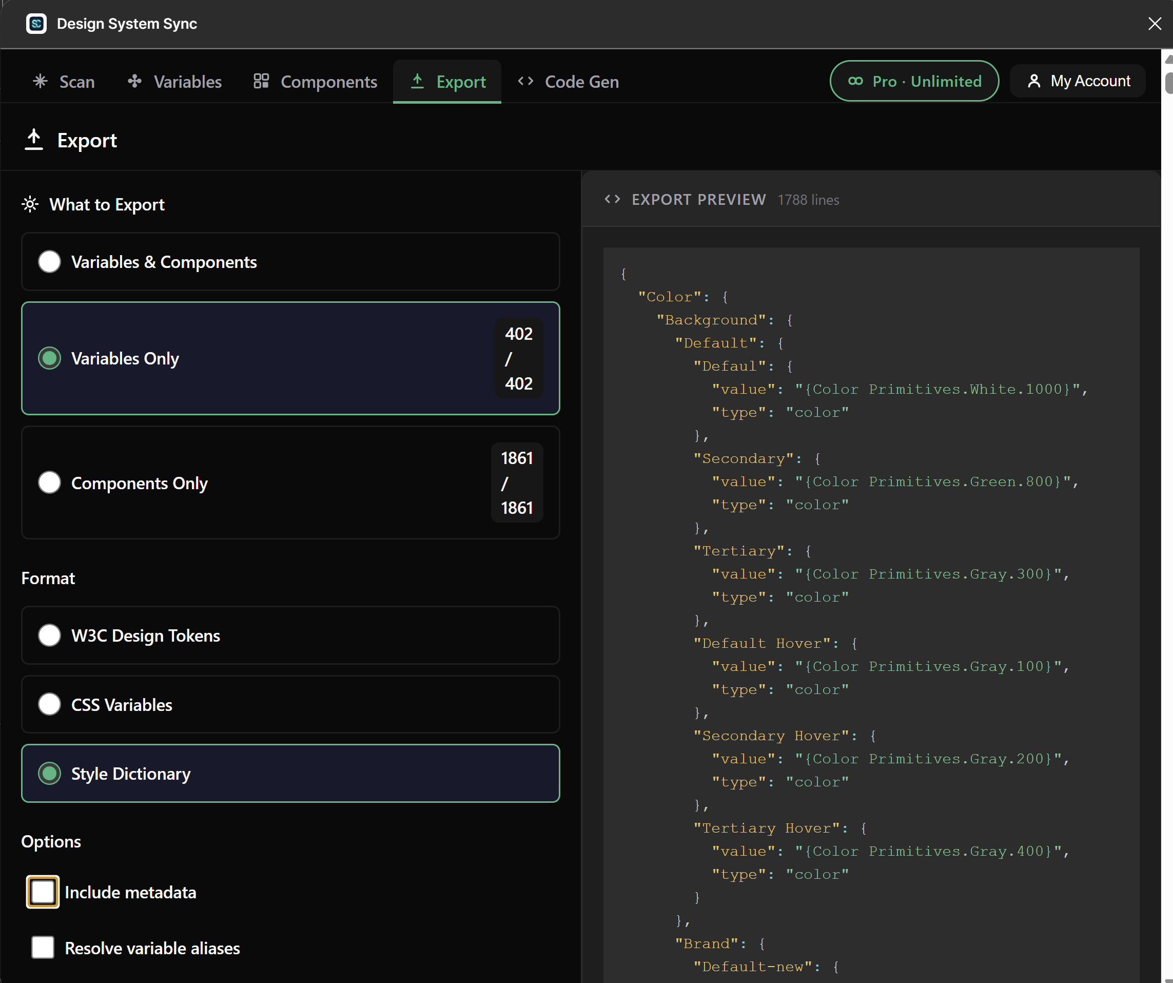Screen dimensions: 1173x983
Task: Choose Style Dictionary format
Action: [x=290, y=774]
